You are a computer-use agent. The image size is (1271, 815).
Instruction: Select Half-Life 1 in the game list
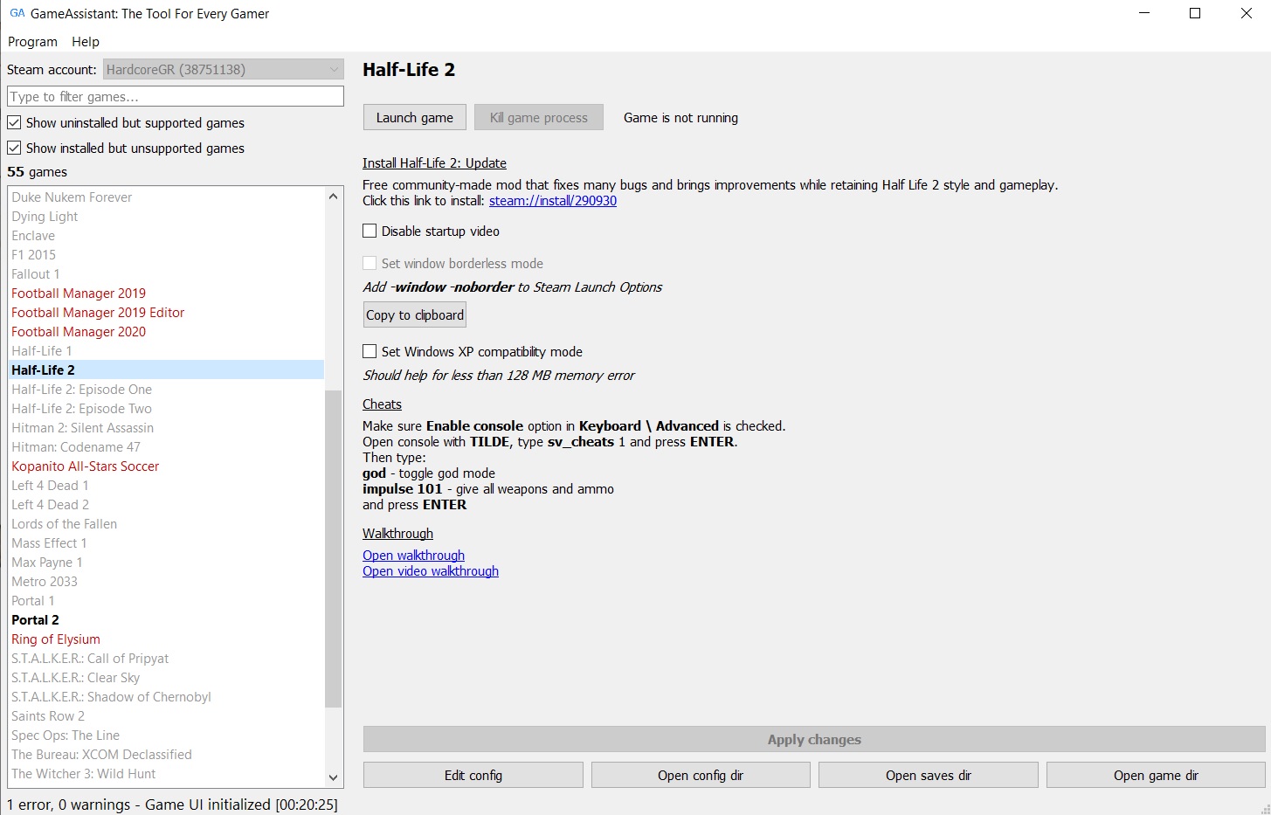[x=166, y=351]
